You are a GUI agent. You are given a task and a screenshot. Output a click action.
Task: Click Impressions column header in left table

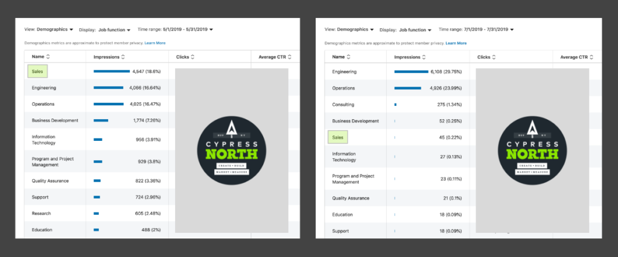click(x=106, y=57)
